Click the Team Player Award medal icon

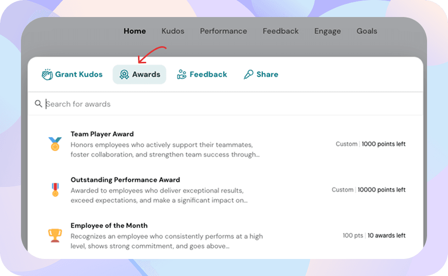55,144
